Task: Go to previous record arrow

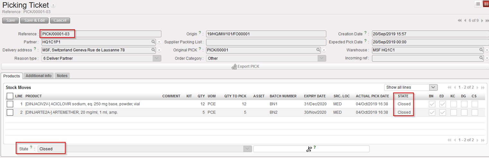Action: point(465,21)
